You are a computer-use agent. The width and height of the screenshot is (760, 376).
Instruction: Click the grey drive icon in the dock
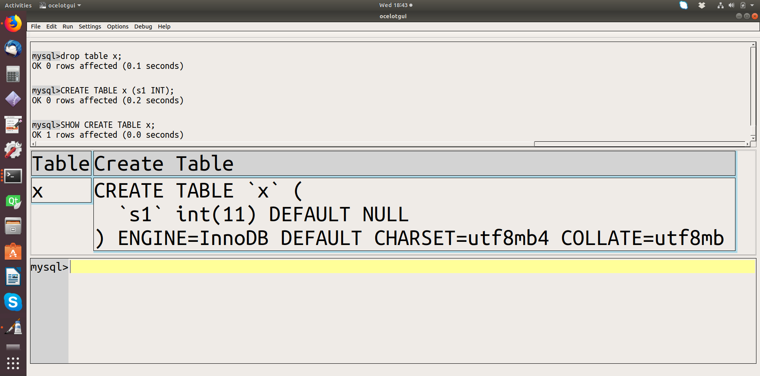pos(13,347)
